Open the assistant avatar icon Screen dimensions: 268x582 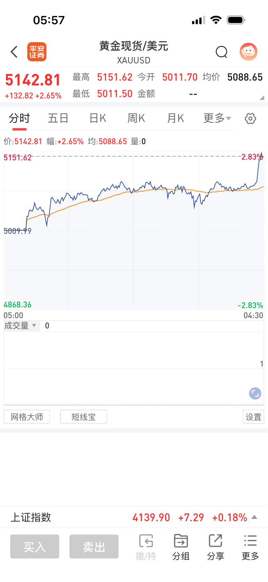[248, 52]
